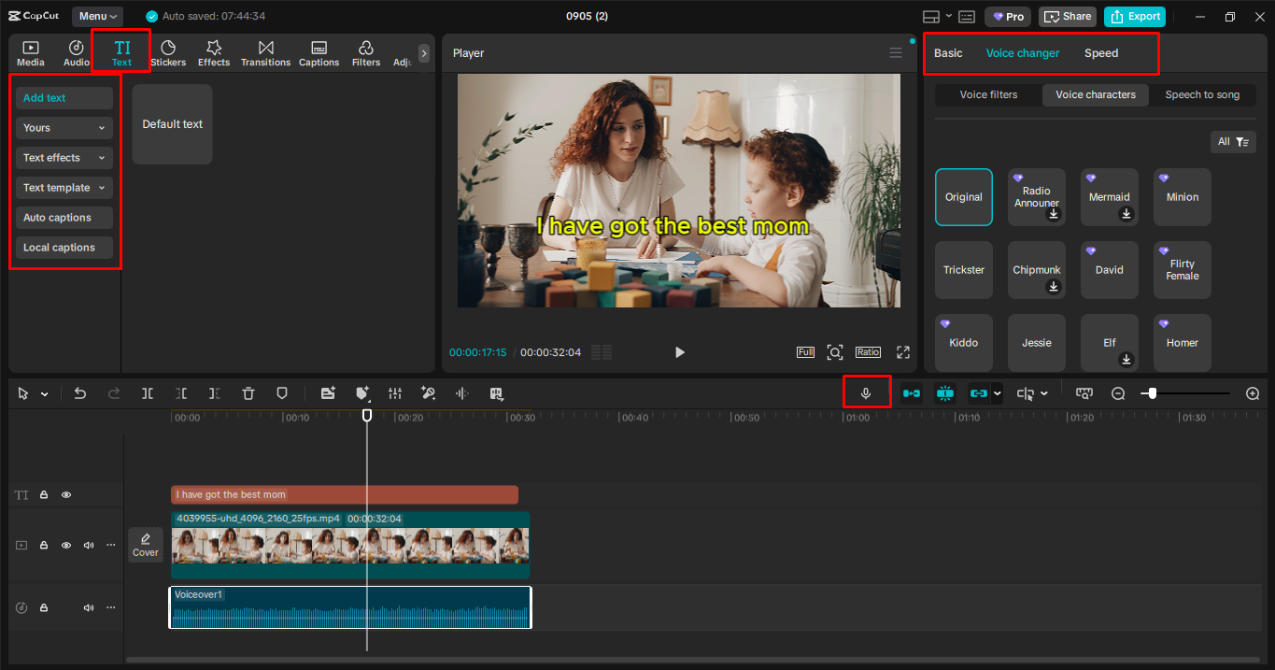Hide the text track using its eye toggle
The width and height of the screenshot is (1275, 670).
65,493
